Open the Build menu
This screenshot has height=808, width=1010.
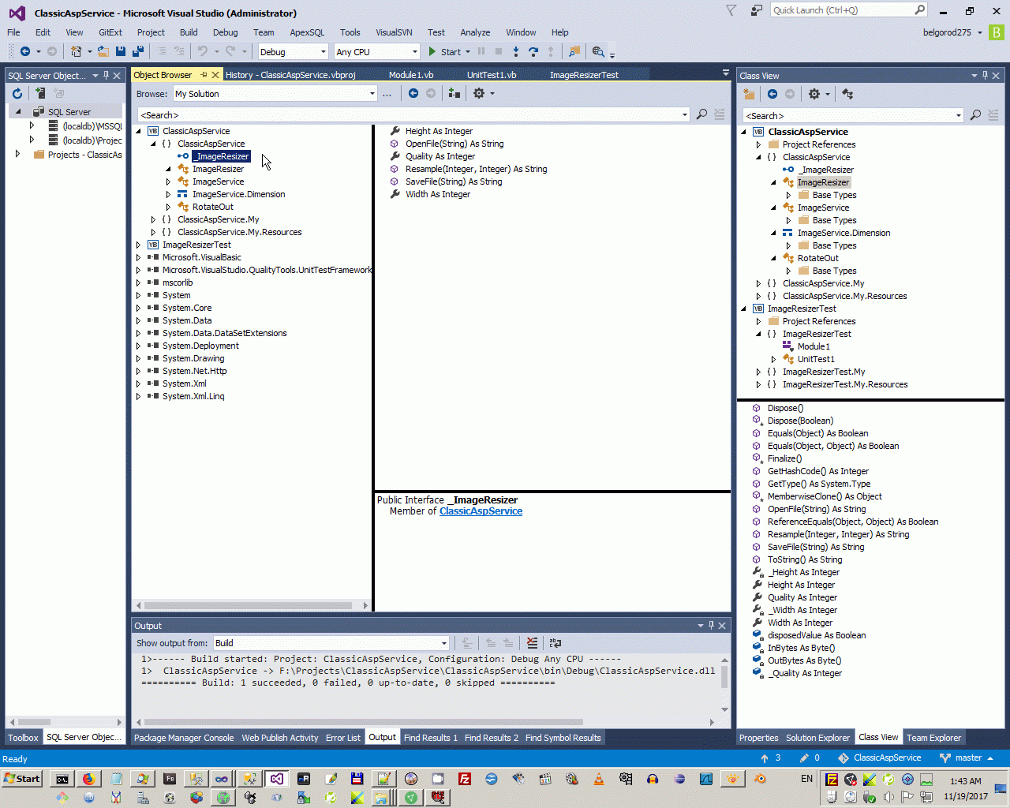[x=189, y=32]
